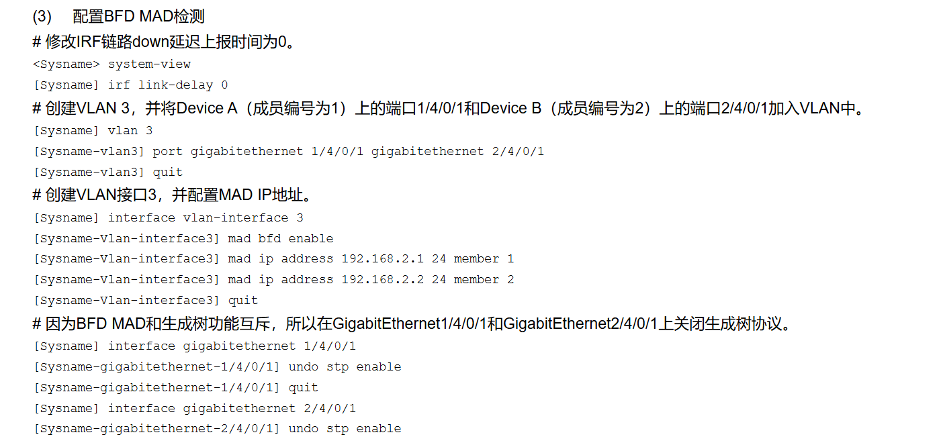Click "[Sysname] interface gigabitethernet 1/4/0/1" command
The image size is (943, 447).
tap(194, 346)
